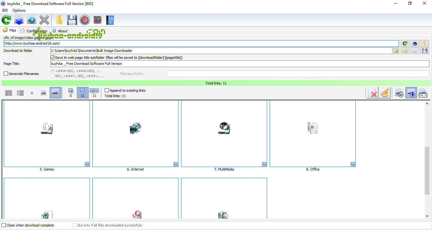
Task: Select the 5. Games thumbnail
Action: tap(47, 134)
